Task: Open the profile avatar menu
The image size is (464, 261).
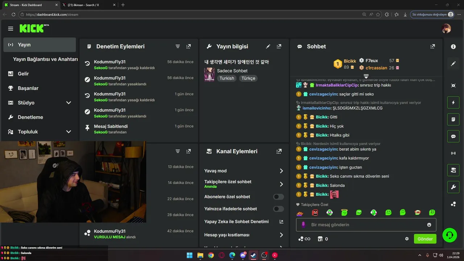Action: click(446, 29)
